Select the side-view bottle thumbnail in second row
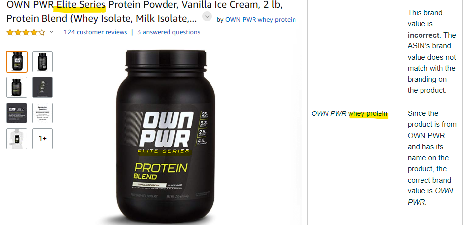This screenshot has width=463, height=225. click(x=17, y=87)
